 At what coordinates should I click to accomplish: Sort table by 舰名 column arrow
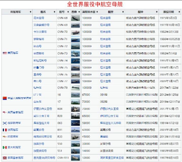coord(54,12)
